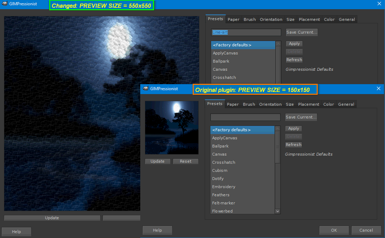Screen dimensions: 385x238
Task: Select the Presets tab in the front window
Action: pyautogui.click(x=215, y=104)
